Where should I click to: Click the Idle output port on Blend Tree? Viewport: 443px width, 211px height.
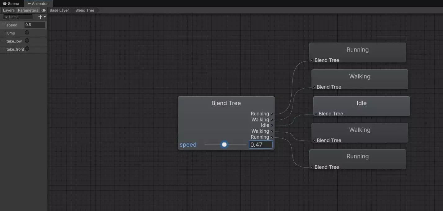[x=272, y=125]
